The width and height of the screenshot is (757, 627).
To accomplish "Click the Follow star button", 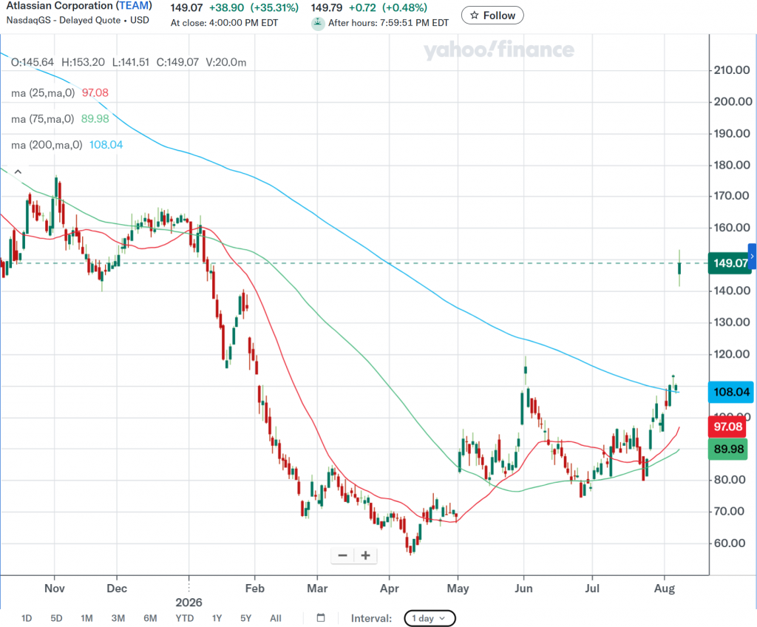I will 492,16.
